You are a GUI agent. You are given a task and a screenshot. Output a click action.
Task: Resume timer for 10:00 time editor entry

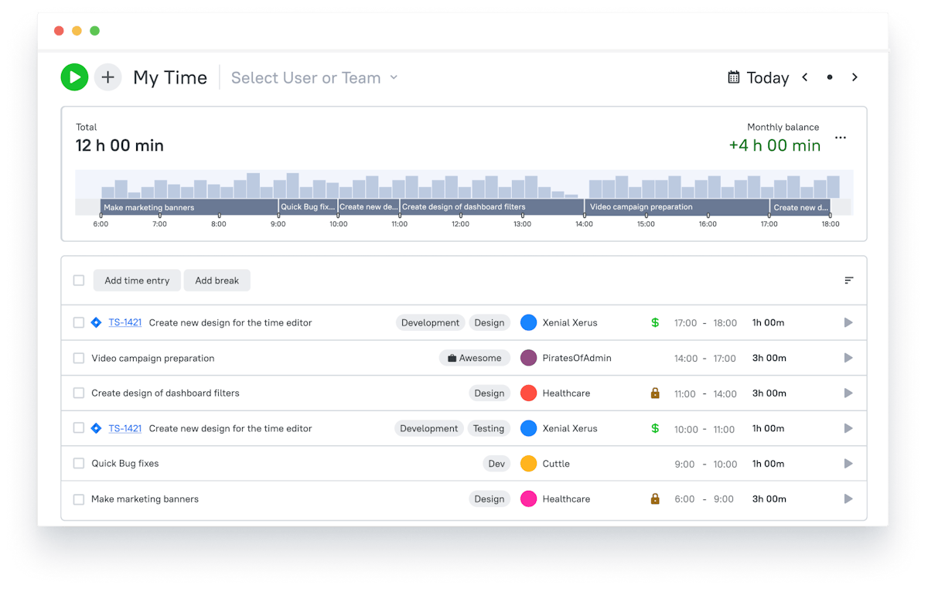(848, 428)
